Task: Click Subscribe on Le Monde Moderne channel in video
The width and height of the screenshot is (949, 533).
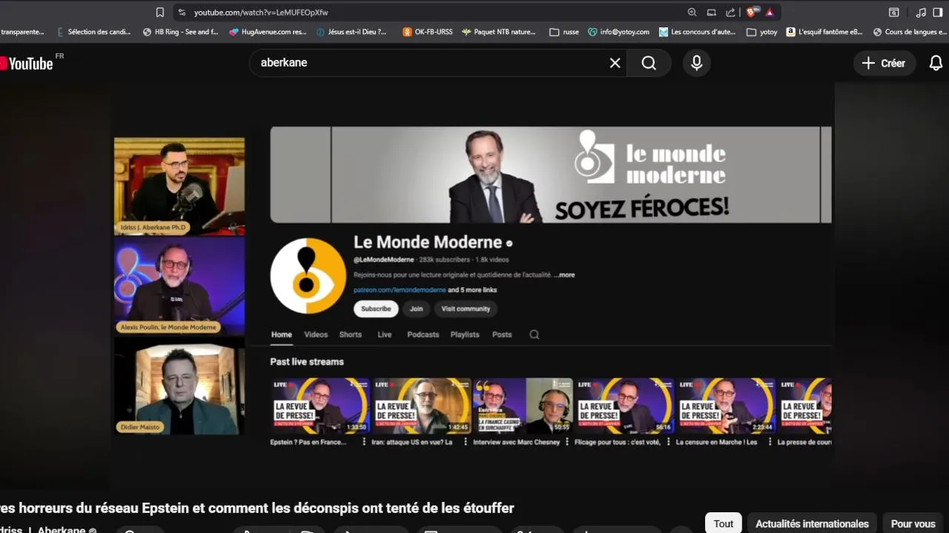Action: [x=376, y=309]
